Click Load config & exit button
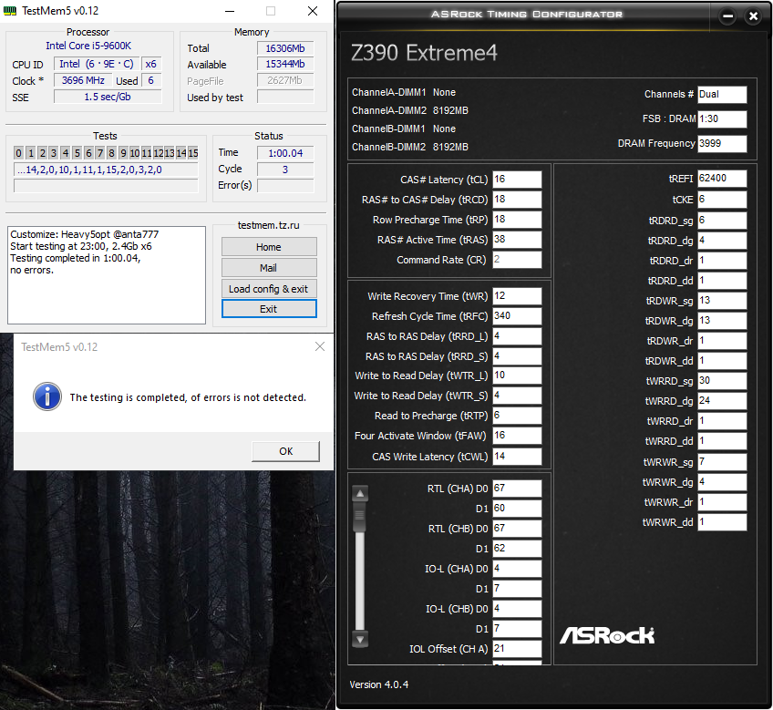The image size is (773, 710). [269, 289]
